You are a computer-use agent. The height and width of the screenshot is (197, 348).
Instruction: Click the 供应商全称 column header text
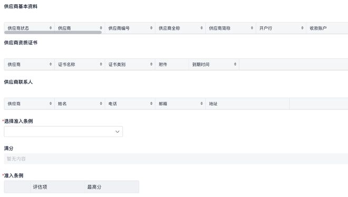[169, 28]
